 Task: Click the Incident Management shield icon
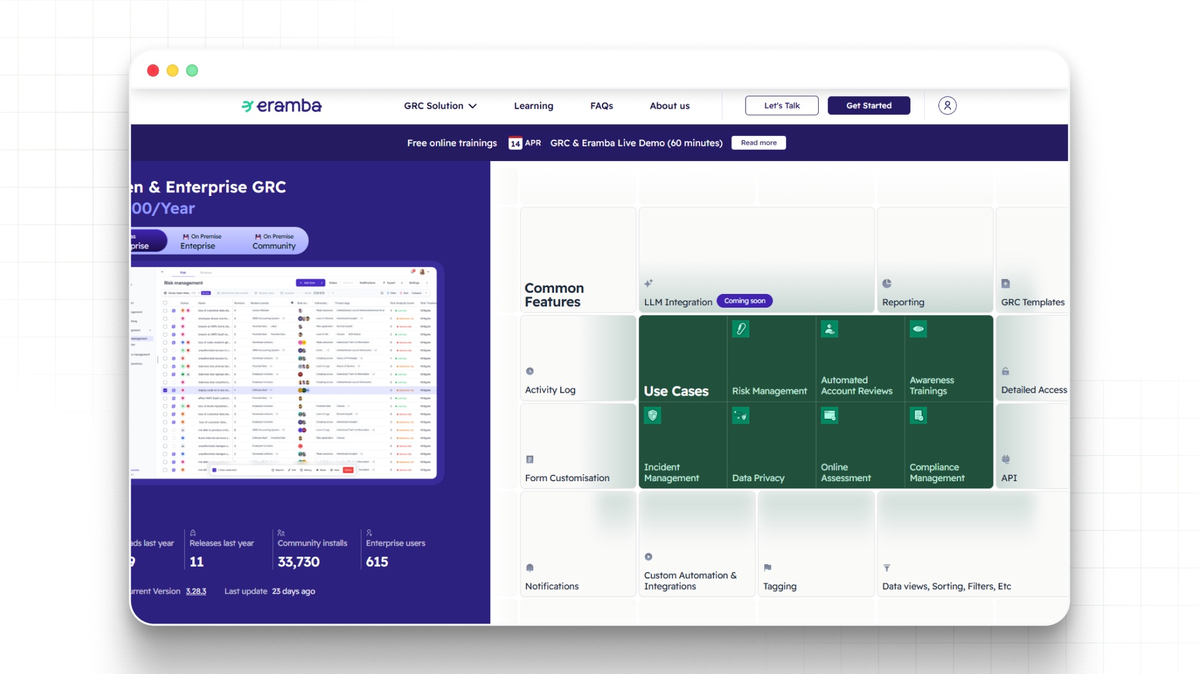pos(653,416)
